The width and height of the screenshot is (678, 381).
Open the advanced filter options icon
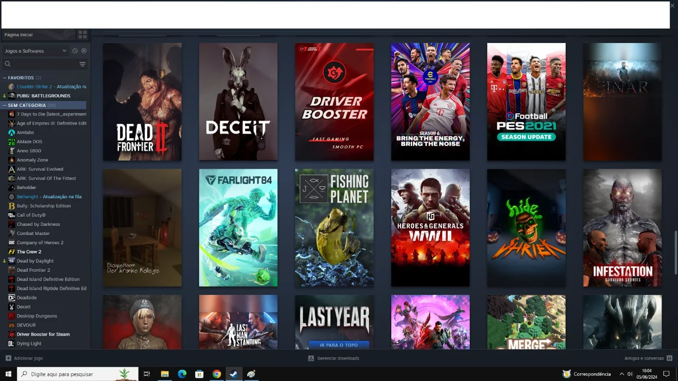coord(83,64)
